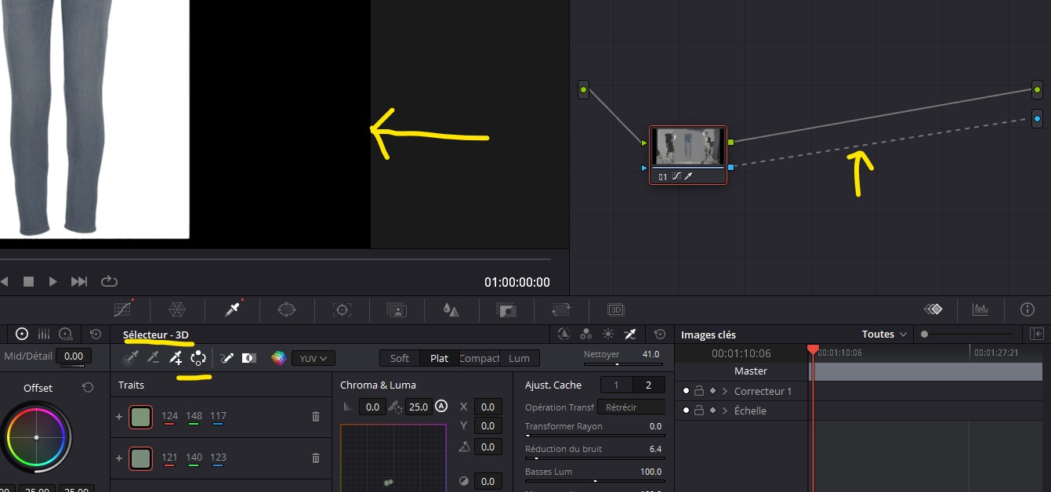Expand the Correcteur 1 keyframe track
The image size is (1051, 492).
[725, 391]
